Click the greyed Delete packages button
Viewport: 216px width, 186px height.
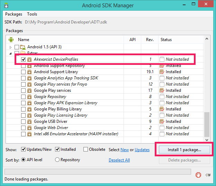tap(184, 160)
